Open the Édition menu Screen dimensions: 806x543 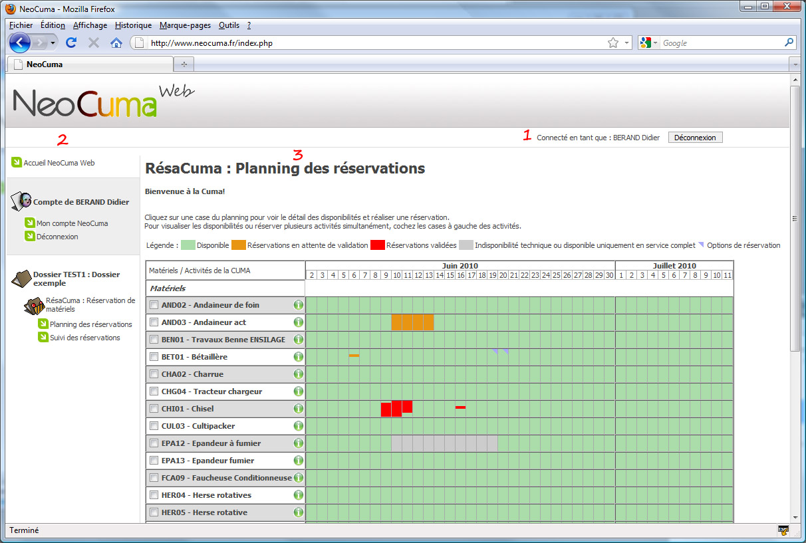pos(53,25)
